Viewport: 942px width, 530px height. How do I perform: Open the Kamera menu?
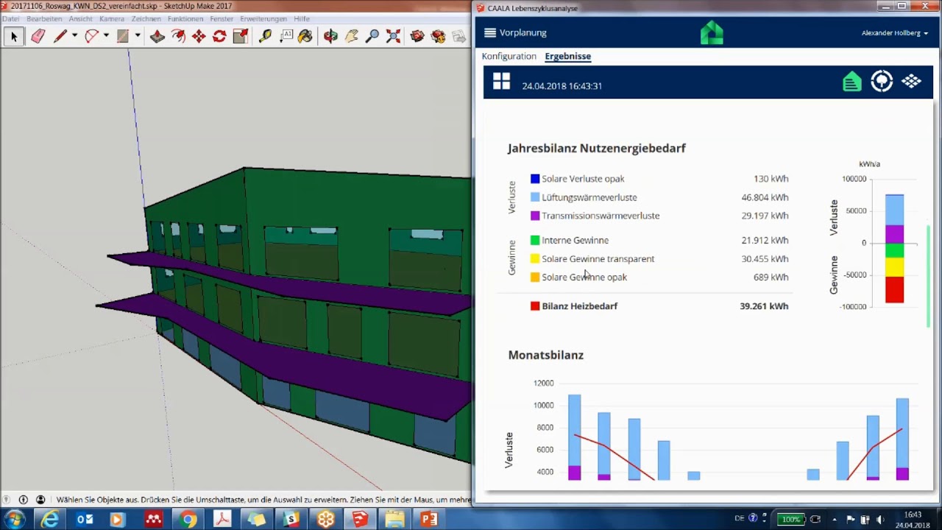click(x=112, y=18)
